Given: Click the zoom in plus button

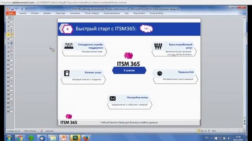Looking at the screenshot, I should (x=239, y=131).
